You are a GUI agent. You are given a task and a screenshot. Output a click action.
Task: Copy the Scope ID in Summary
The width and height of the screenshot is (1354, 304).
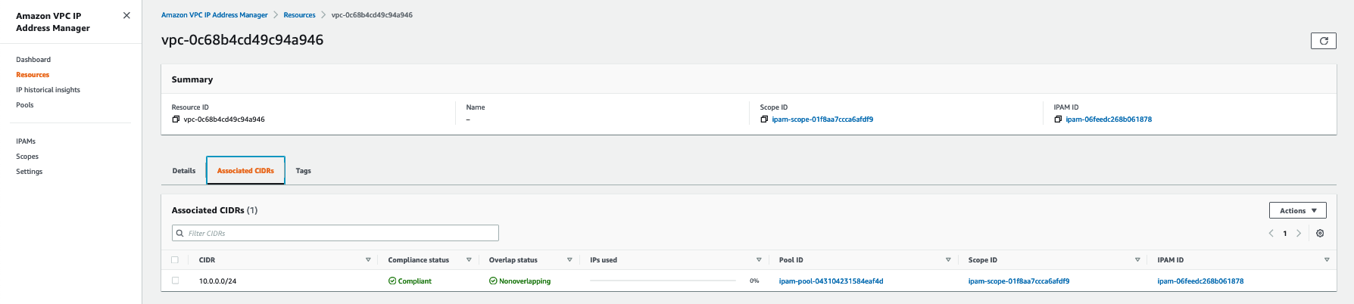764,119
